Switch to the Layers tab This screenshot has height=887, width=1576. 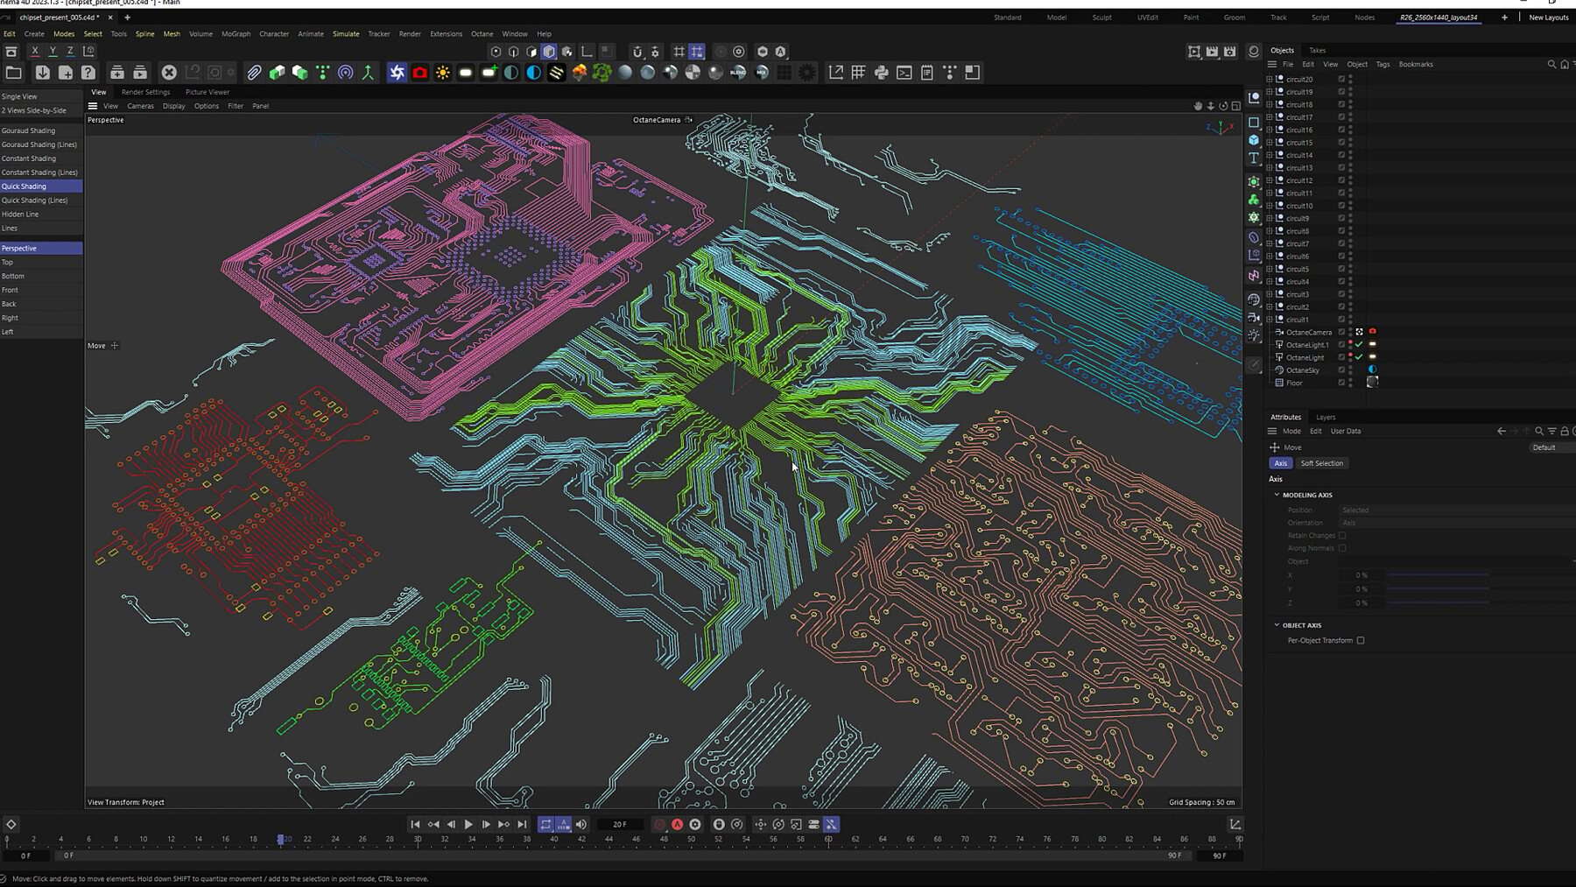pyautogui.click(x=1326, y=417)
